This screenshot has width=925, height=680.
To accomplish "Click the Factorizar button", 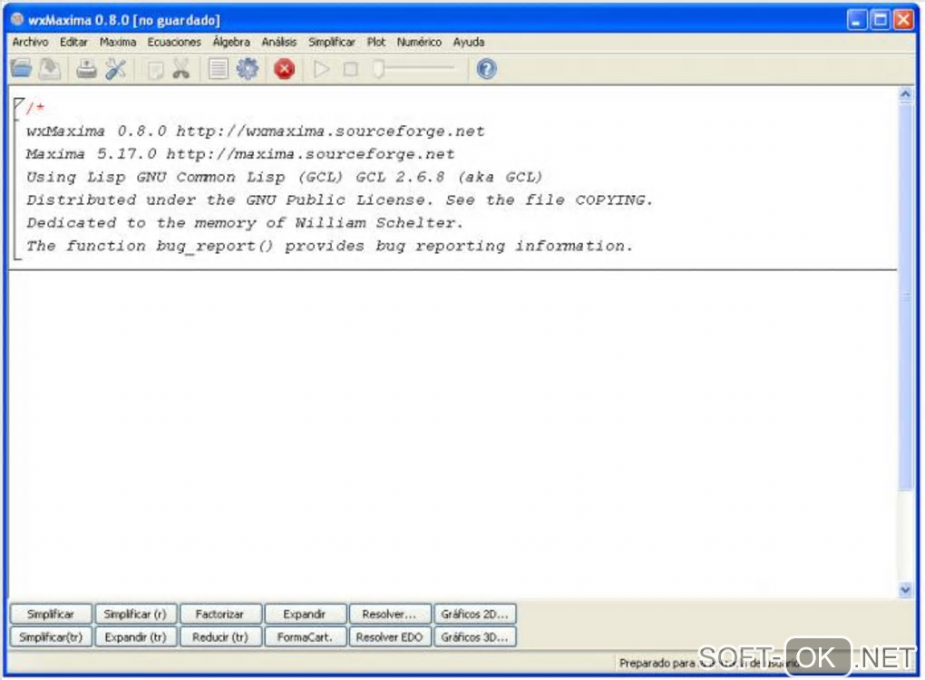I will [220, 614].
